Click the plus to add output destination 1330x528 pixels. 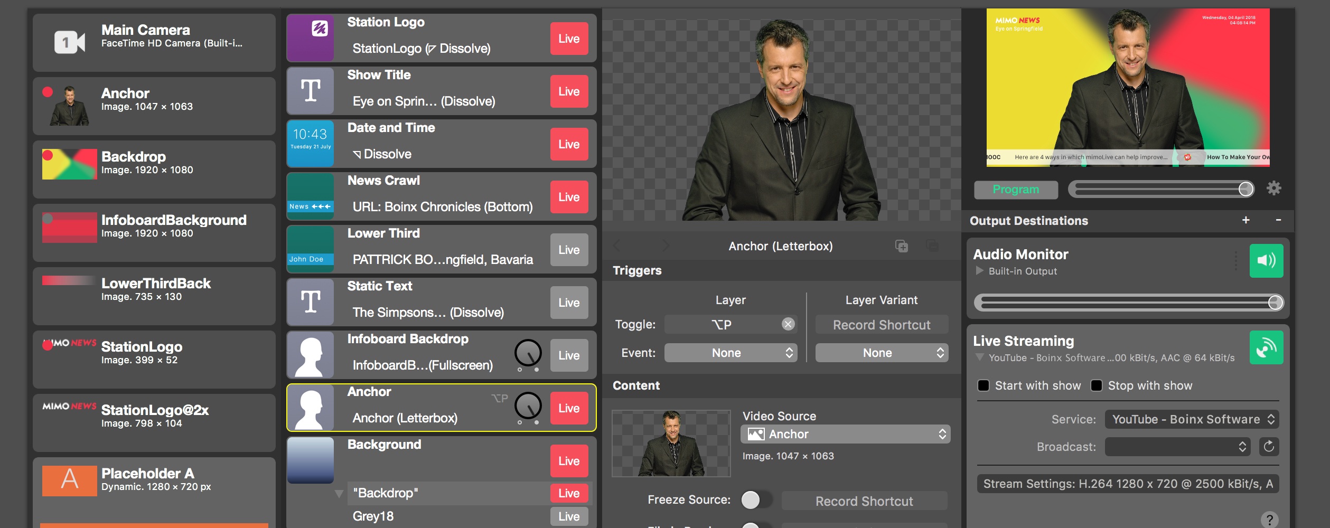(x=1245, y=220)
